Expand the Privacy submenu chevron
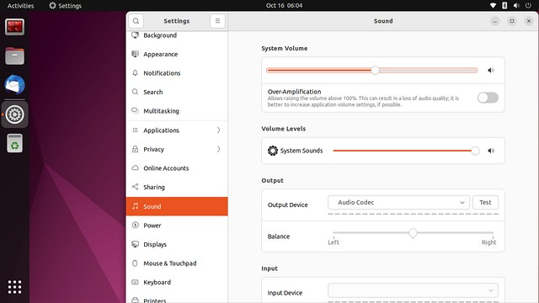Viewport: 539px width, 303px height. (x=219, y=149)
